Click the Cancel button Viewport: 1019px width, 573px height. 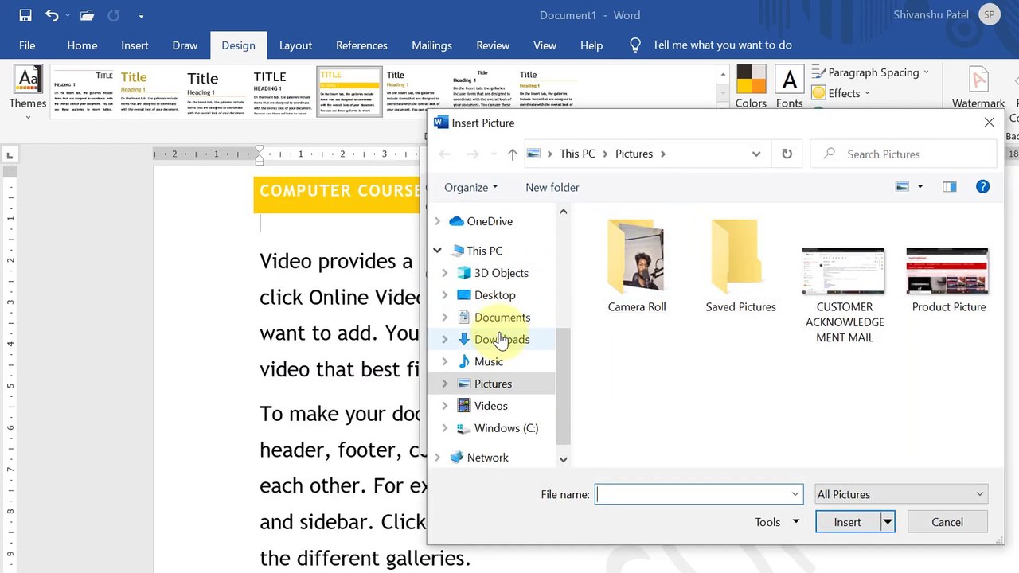(x=947, y=522)
